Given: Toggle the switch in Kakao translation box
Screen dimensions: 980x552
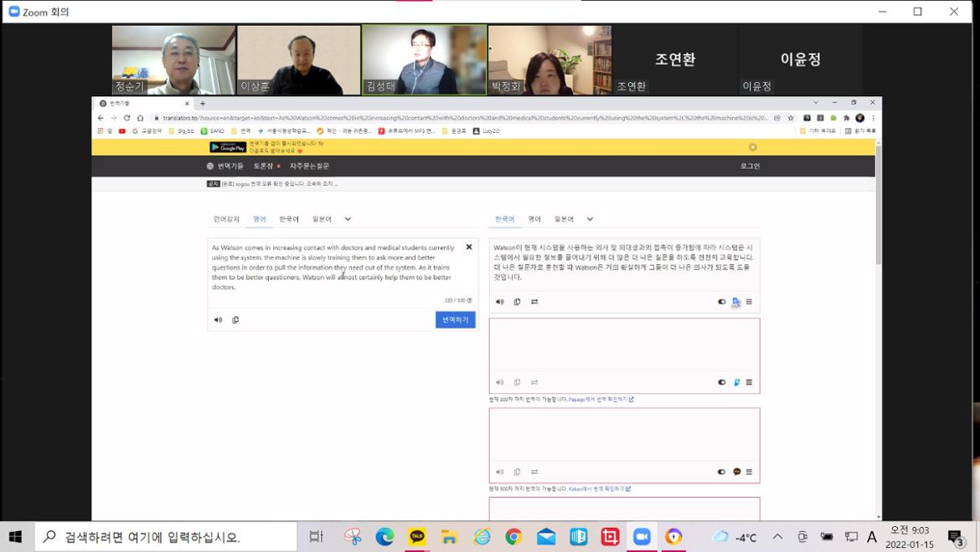Looking at the screenshot, I should [721, 472].
